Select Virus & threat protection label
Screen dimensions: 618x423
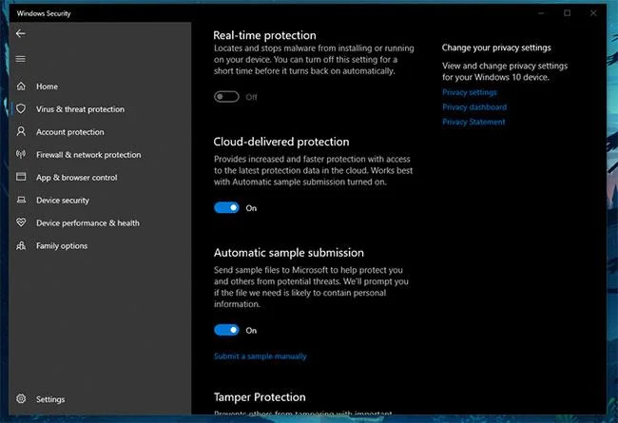80,109
